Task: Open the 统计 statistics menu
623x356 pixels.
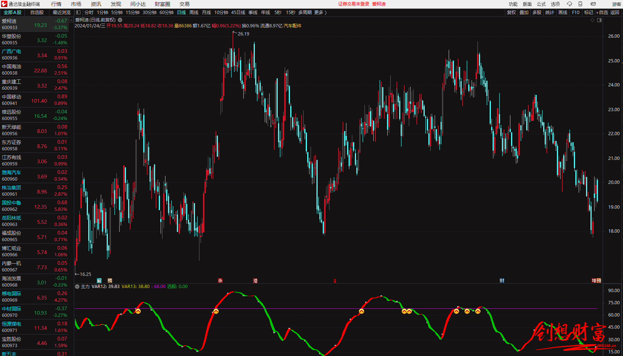Action: coord(550,13)
